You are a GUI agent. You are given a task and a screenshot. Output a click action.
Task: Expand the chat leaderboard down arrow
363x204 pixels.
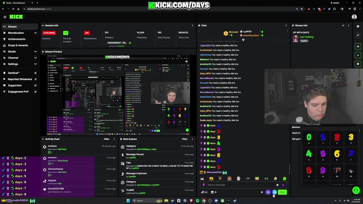pyautogui.click(x=243, y=40)
